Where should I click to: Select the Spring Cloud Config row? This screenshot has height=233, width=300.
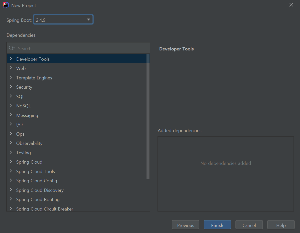[x=77, y=181]
